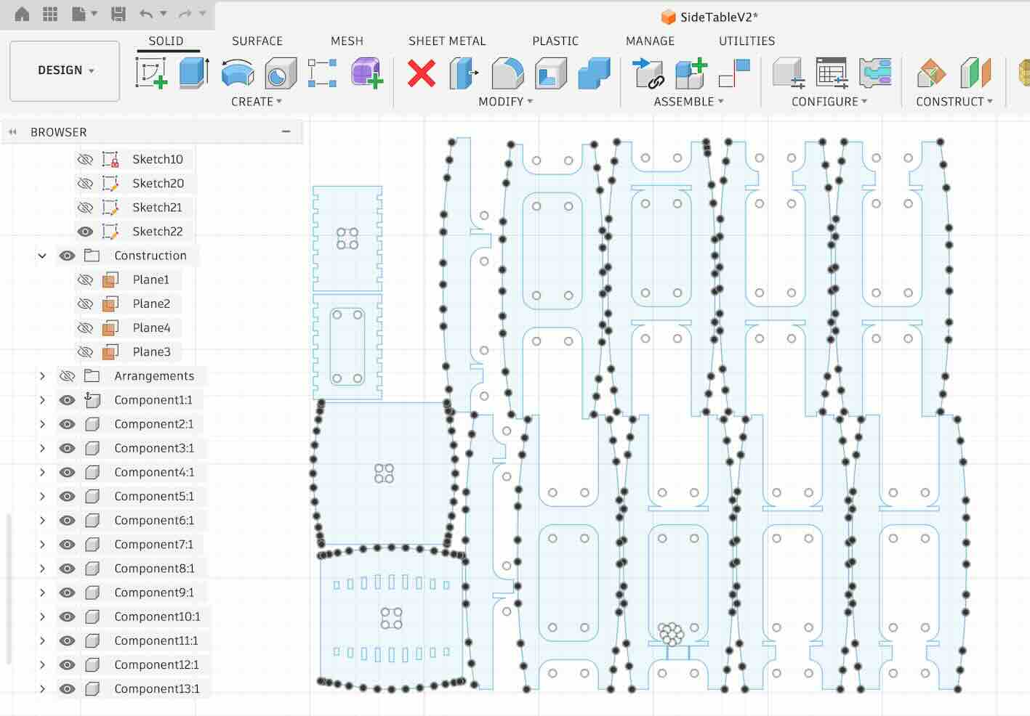Switch to the MESH tab
Image resolution: width=1030 pixels, height=716 pixels.
pyautogui.click(x=347, y=41)
